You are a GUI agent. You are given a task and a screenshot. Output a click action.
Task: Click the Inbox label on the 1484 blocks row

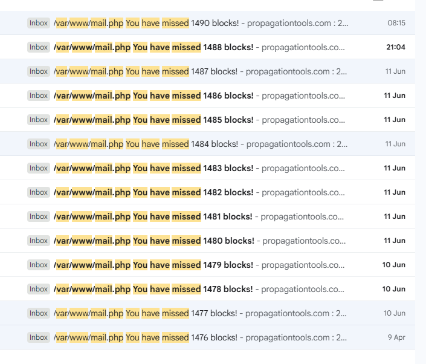click(x=39, y=144)
